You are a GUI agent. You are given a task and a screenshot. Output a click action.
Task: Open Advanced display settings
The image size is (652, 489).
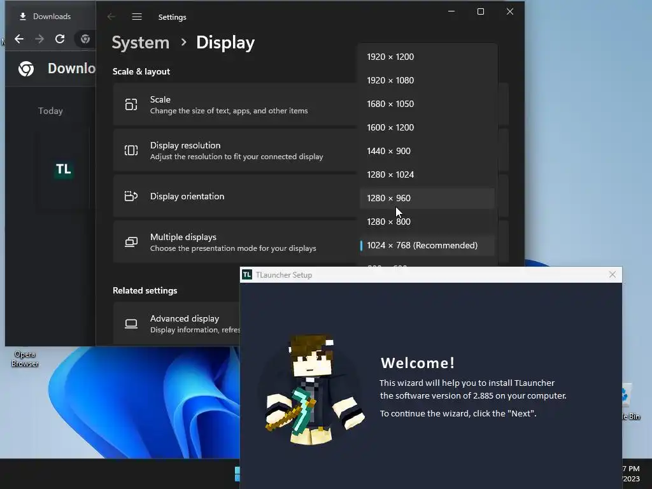pyautogui.click(x=177, y=323)
